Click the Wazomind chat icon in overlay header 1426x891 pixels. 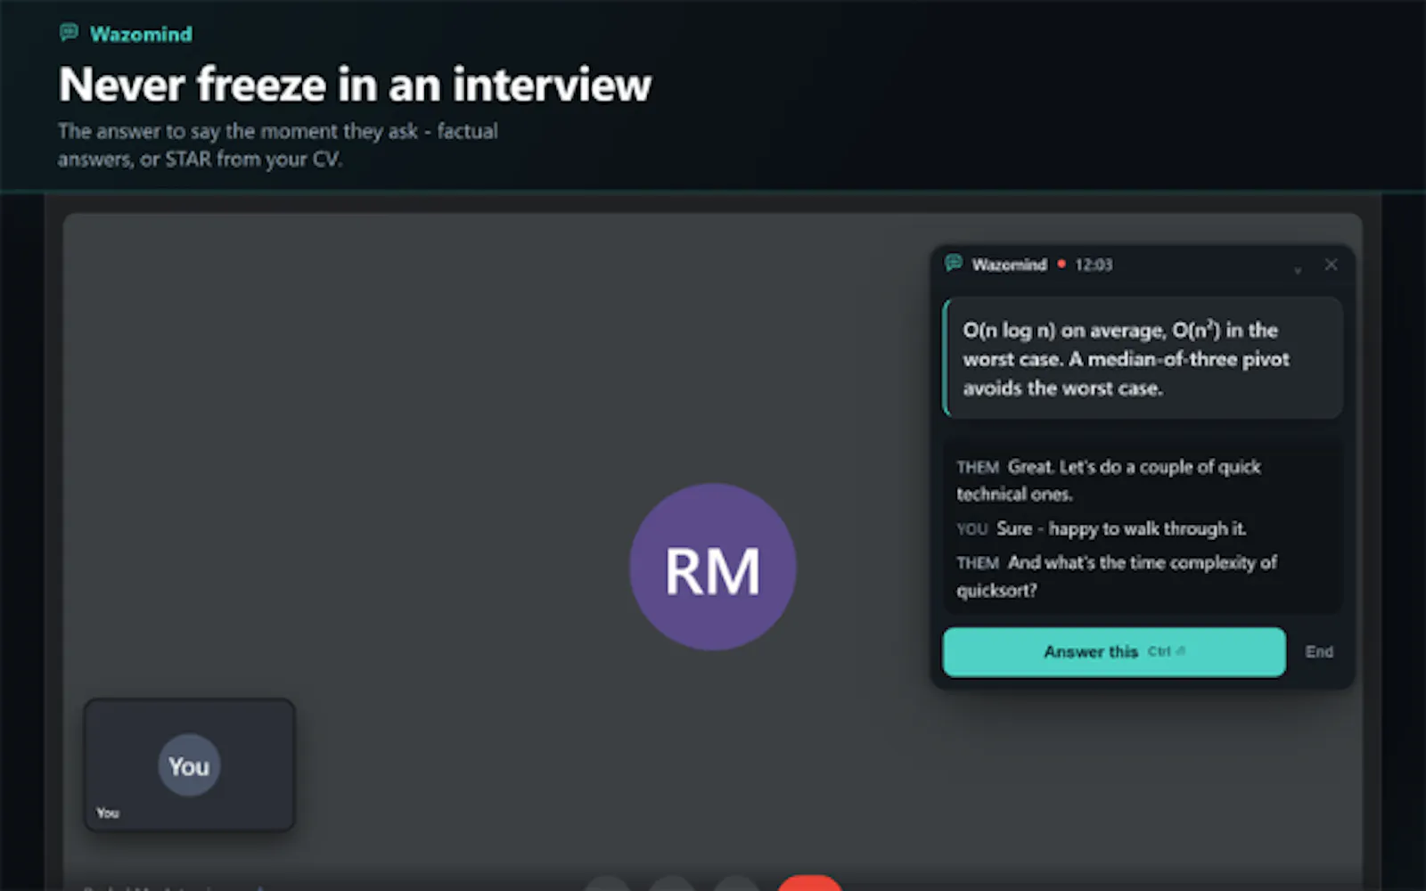point(954,263)
